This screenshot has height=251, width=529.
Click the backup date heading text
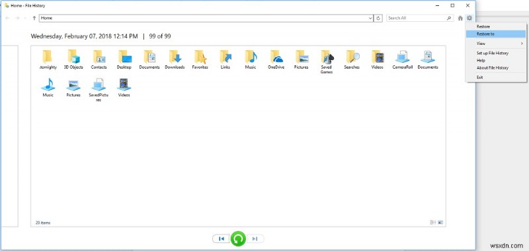point(85,36)
